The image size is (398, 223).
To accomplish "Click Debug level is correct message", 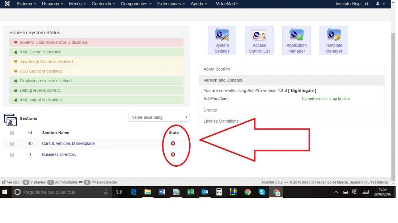I will click(x=97, y=90).
